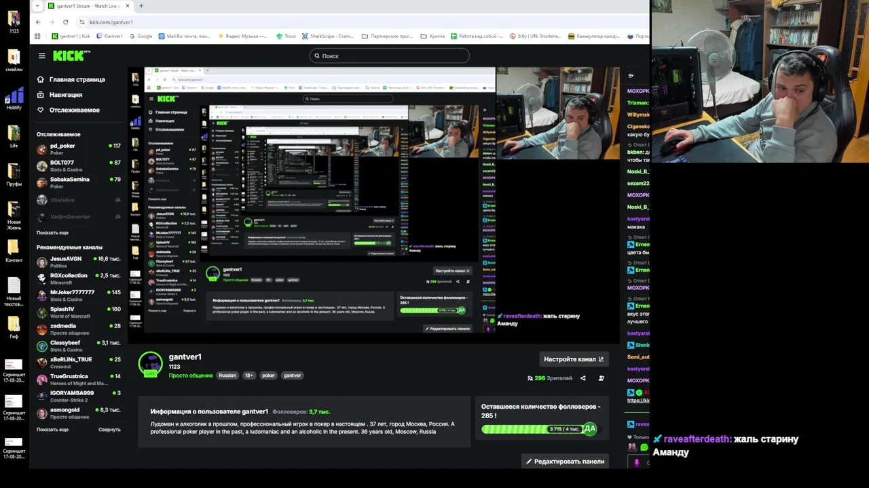Open recommended channel SplashTV
The image size is (869, 488).
pos(78,312)
